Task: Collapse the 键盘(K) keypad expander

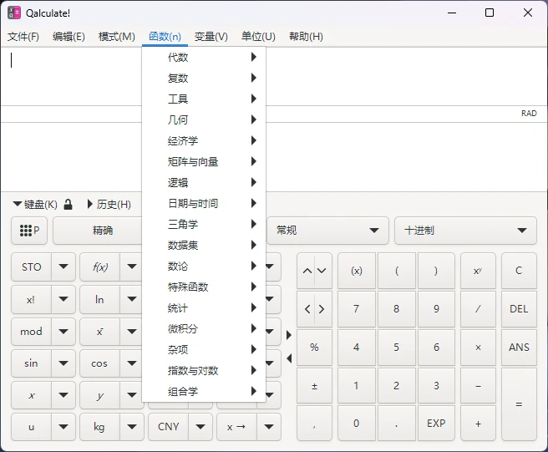Action: (35, 204)
